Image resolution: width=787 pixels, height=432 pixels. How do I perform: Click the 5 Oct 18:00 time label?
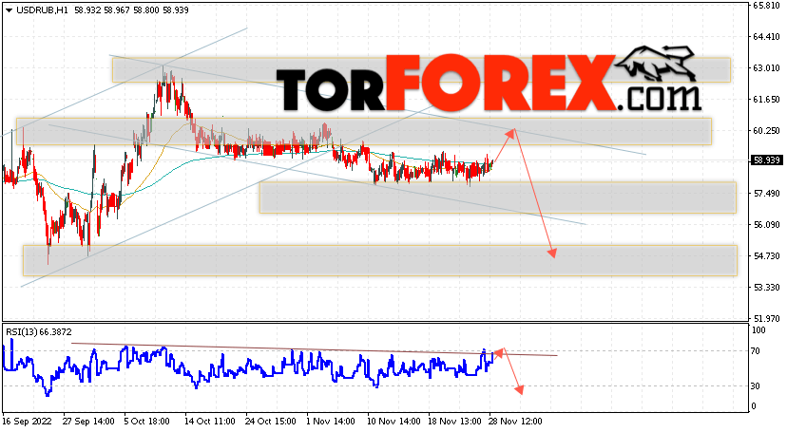click(x=146, y=421)
